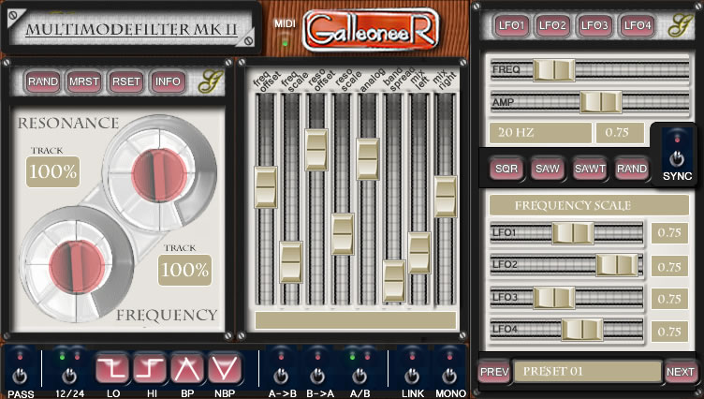Click the freq scale vertical slider handle
Image resolution: width=704 pixels, height=399 pixels.
tap(291, 262)
